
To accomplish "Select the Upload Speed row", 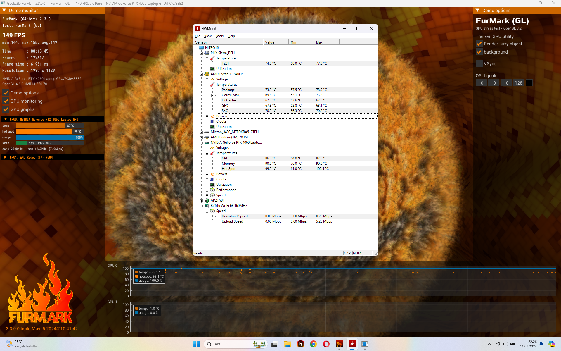I will (285, 221).
